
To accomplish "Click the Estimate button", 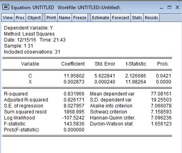I will pos(100,18).
